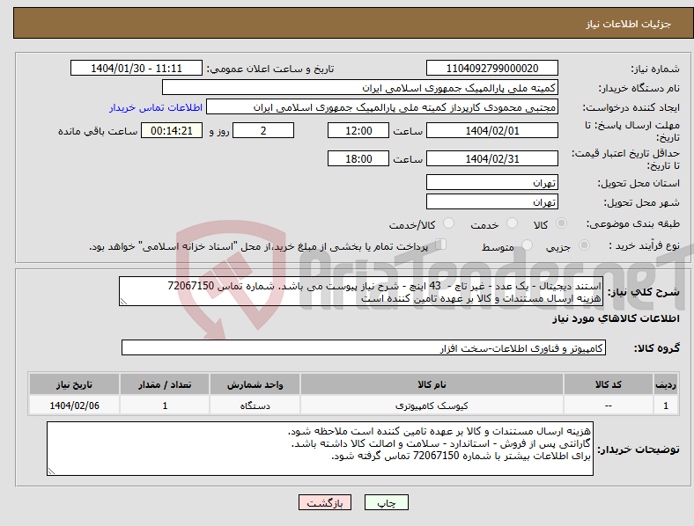Click the deadline time field 12:00
This screenshot has width=694, height=526.
point(358,131)
